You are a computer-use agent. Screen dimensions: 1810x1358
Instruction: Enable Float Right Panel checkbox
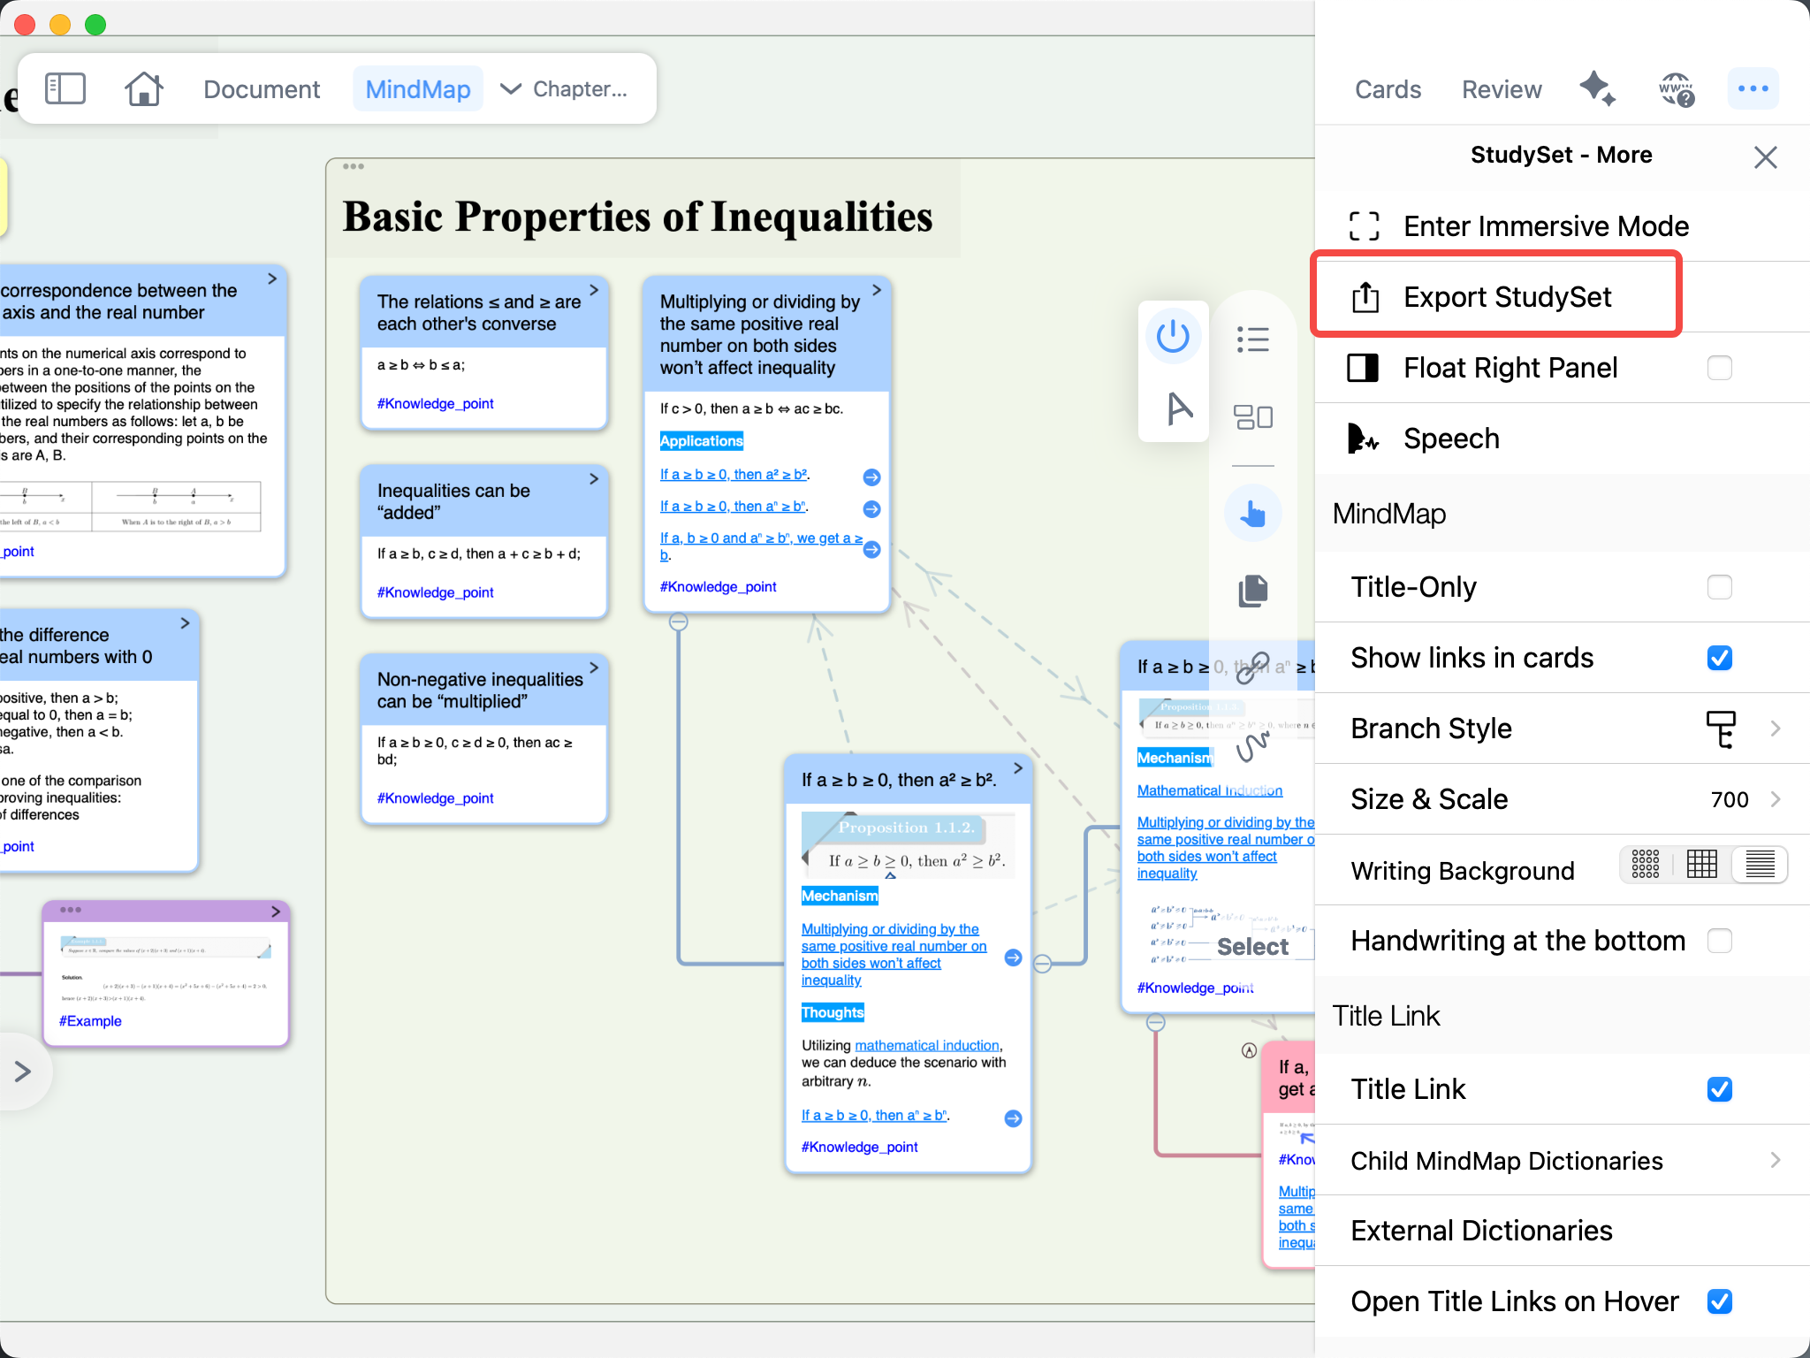pos(1719,368)
